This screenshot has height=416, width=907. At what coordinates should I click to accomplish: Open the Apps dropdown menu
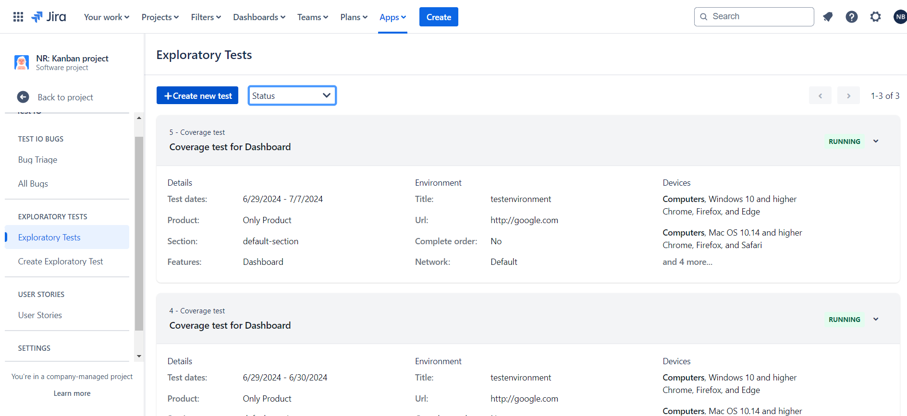(x=392, y=17)
